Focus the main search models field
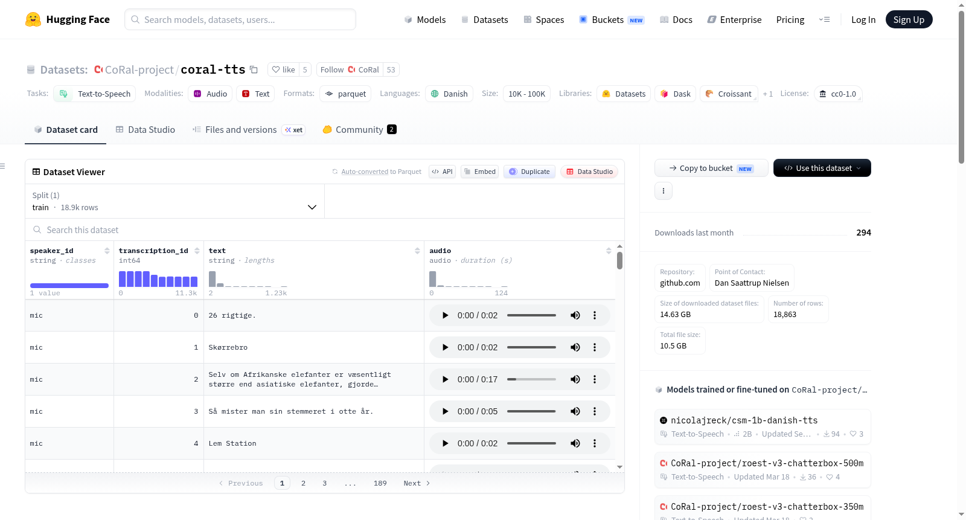The height and width of the screenshot is (520, 966). point(240,19)
